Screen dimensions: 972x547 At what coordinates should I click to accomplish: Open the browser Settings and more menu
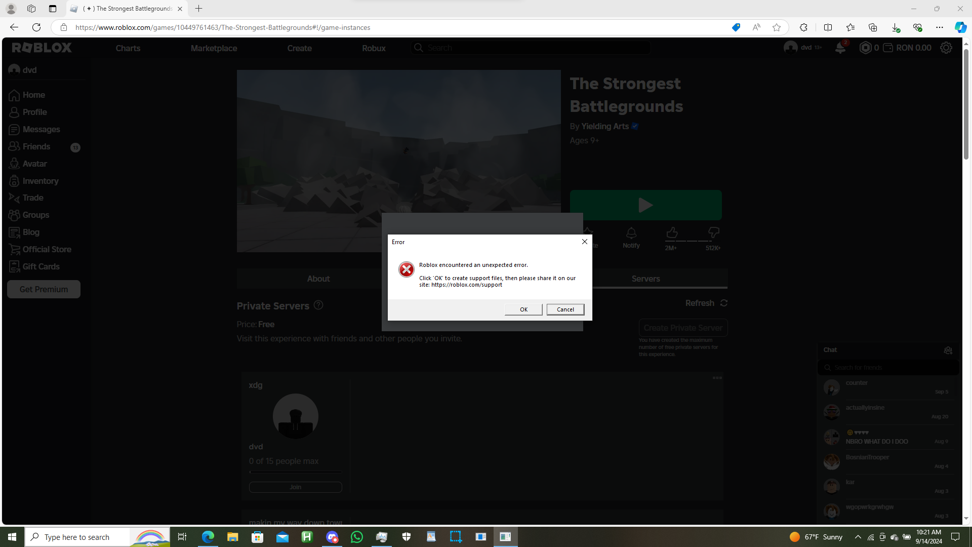939,27
